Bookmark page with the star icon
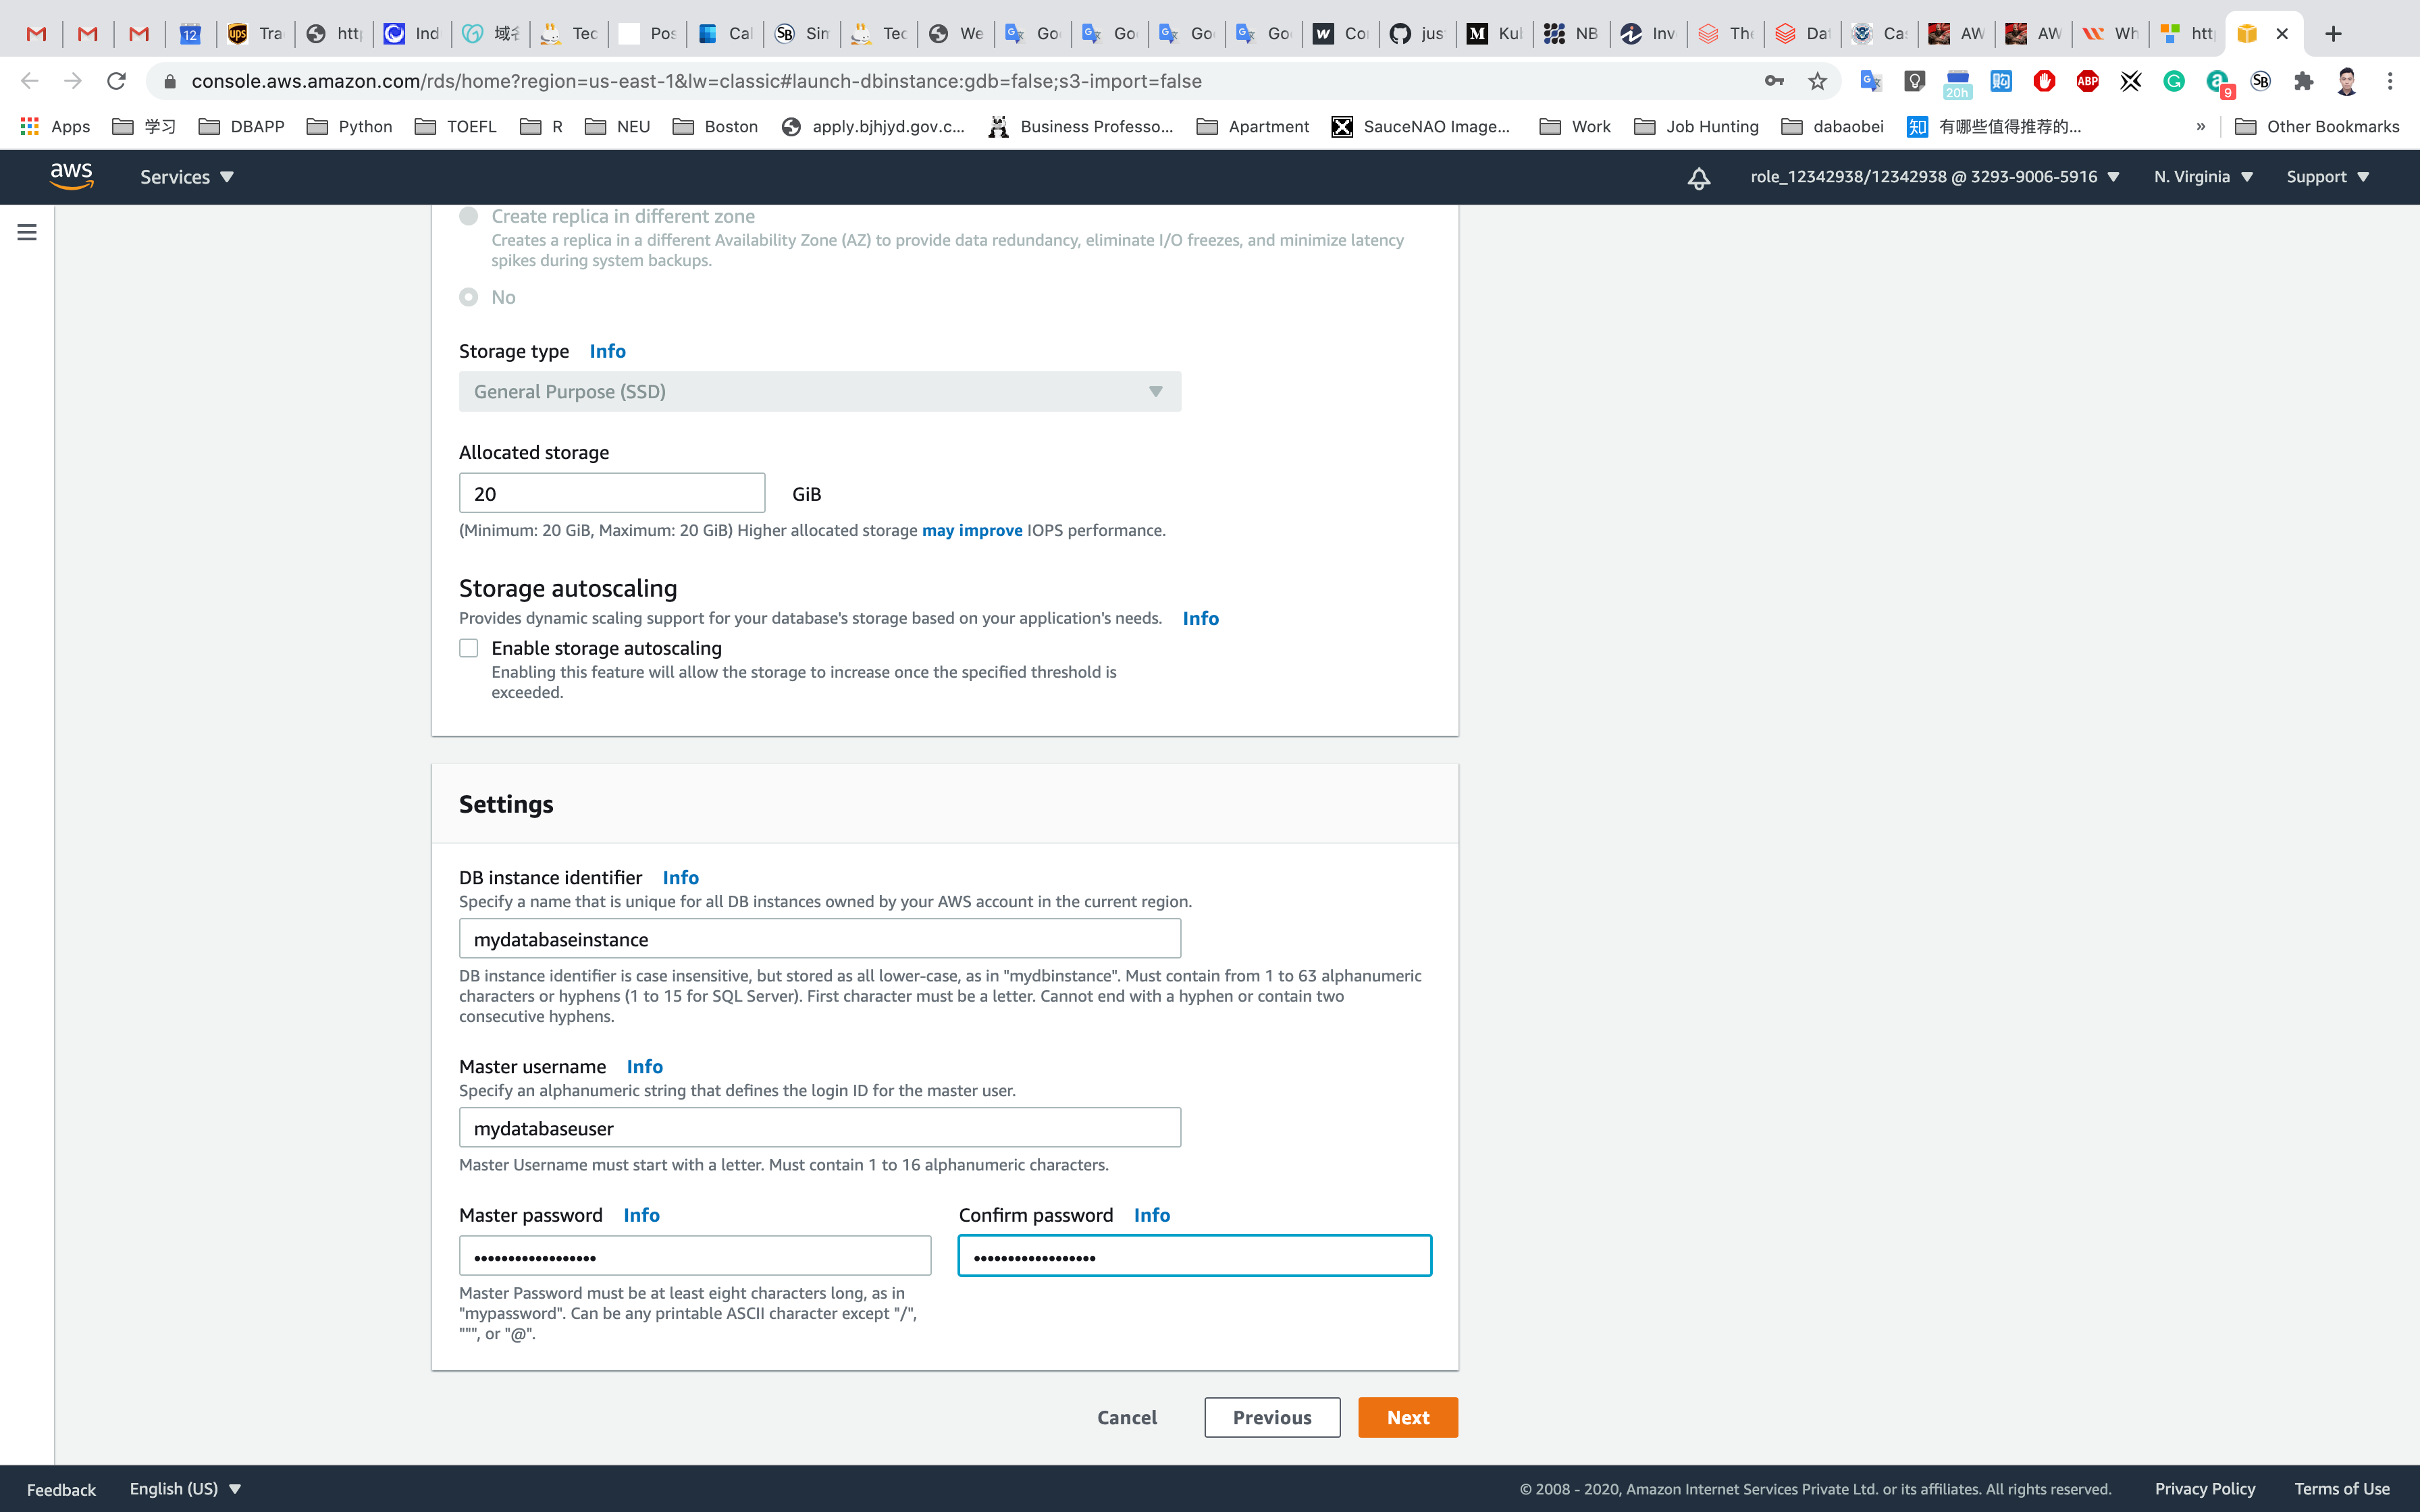This screenshot has height=1512, width=2420. [1817, 81]
